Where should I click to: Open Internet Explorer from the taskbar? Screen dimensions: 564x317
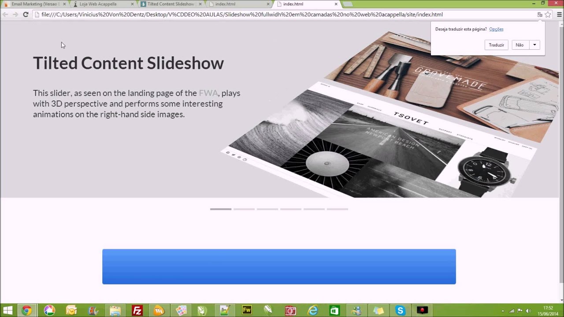click(313, 310)
